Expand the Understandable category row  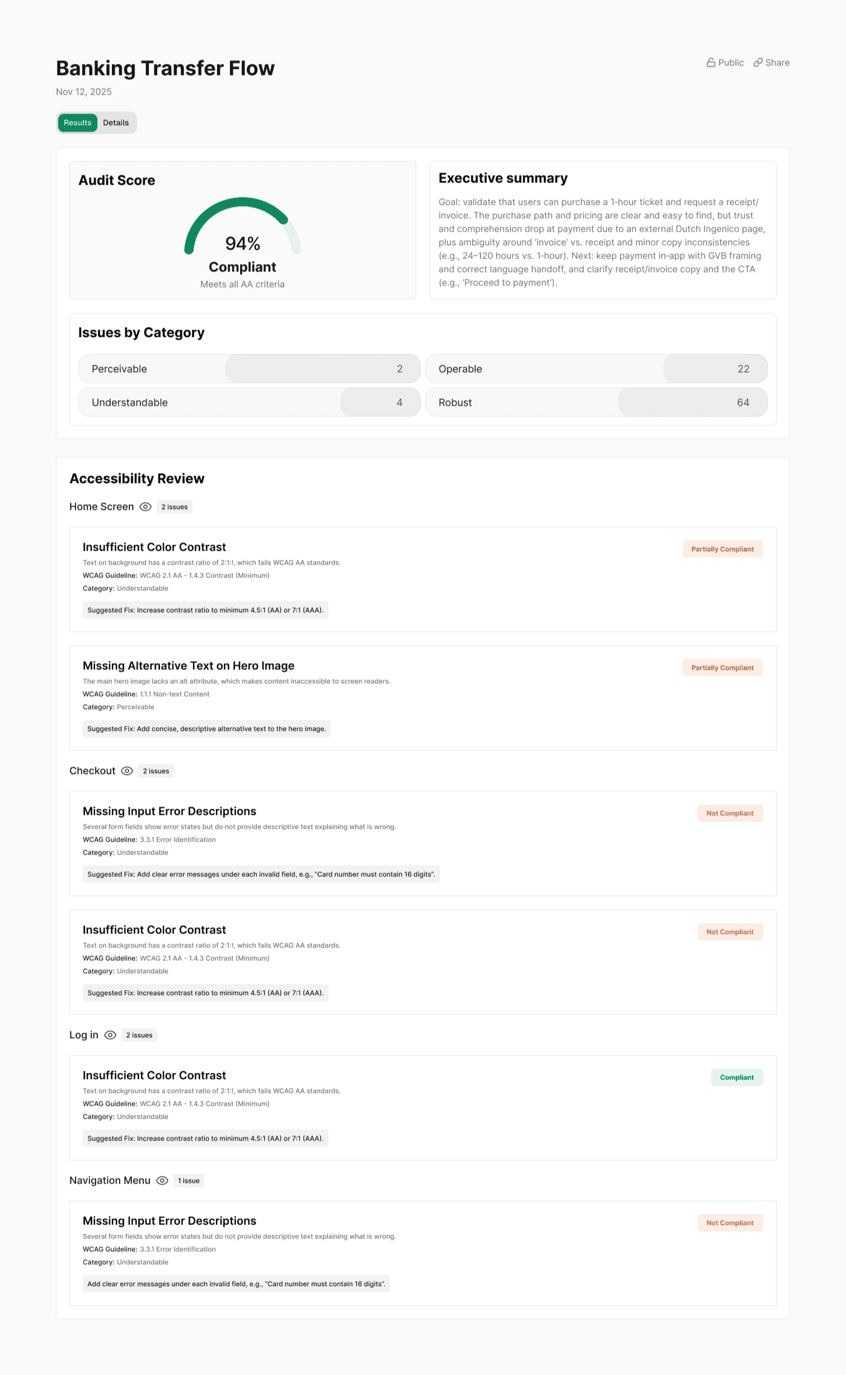(x=249, y=402)
